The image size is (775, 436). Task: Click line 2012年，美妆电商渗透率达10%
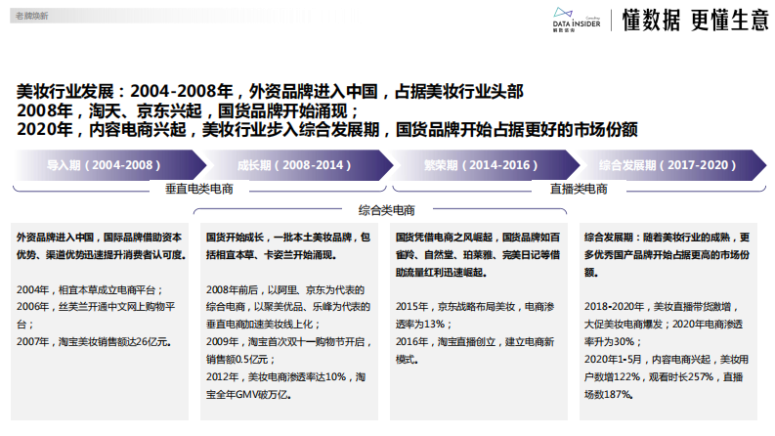(286, 377)
